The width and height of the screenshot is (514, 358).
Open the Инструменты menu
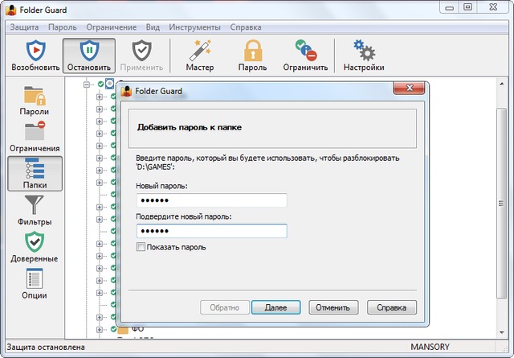[194, 27]
